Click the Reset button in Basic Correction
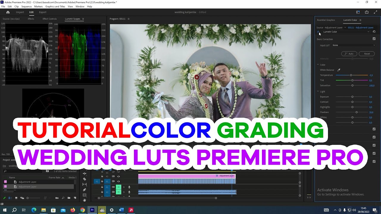 [x=367, y=54]
